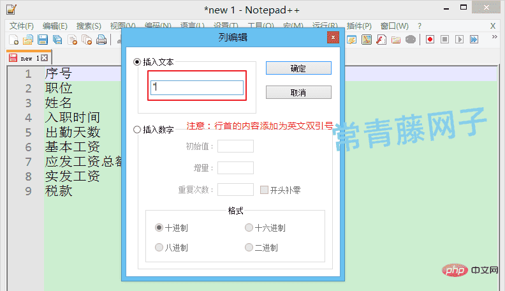
Task: Open the 文件(F) menu
Action: point(22,26)
